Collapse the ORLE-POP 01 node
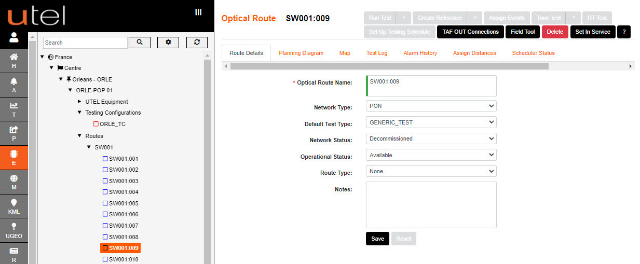Screen dimensions: 640x264 tap(70, 90)
